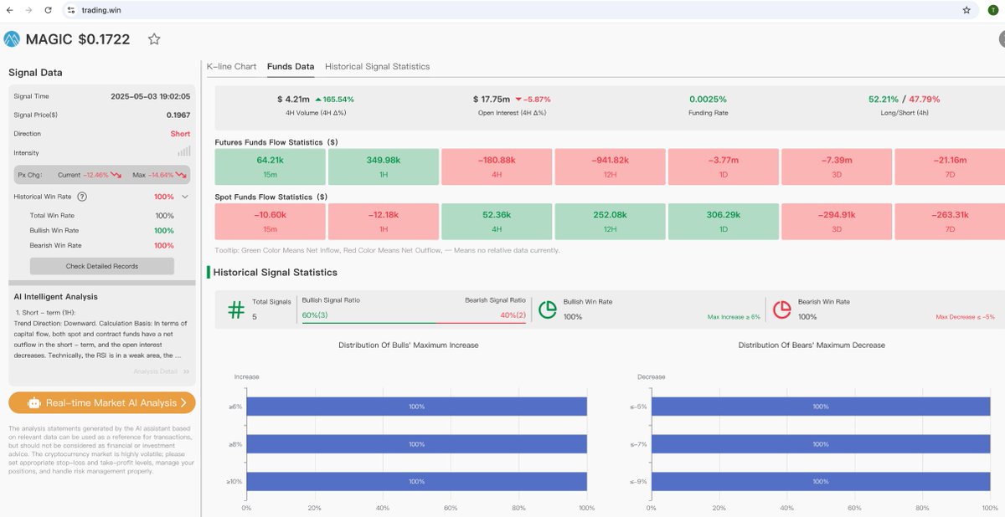The image size is (1005, 517).
Task: Click the ≤-5% bears decrease bar
Action: (822, 407)
